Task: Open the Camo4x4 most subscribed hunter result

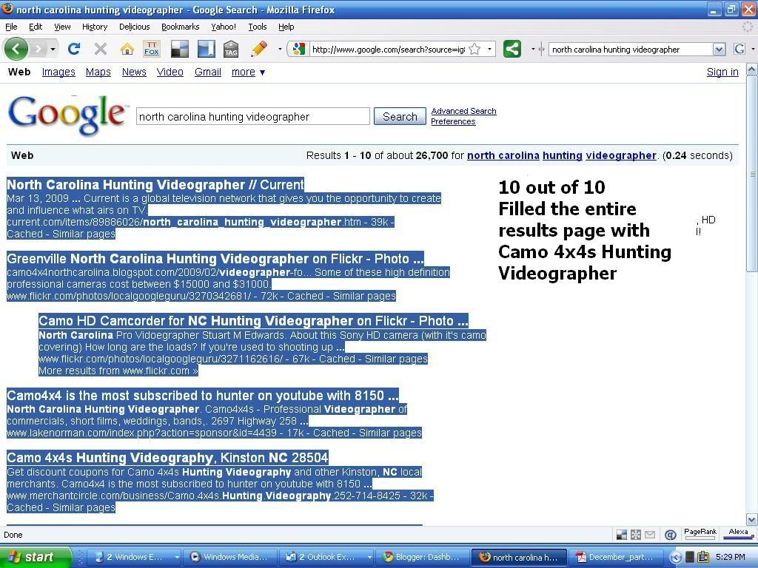Action: coord(203,395)
